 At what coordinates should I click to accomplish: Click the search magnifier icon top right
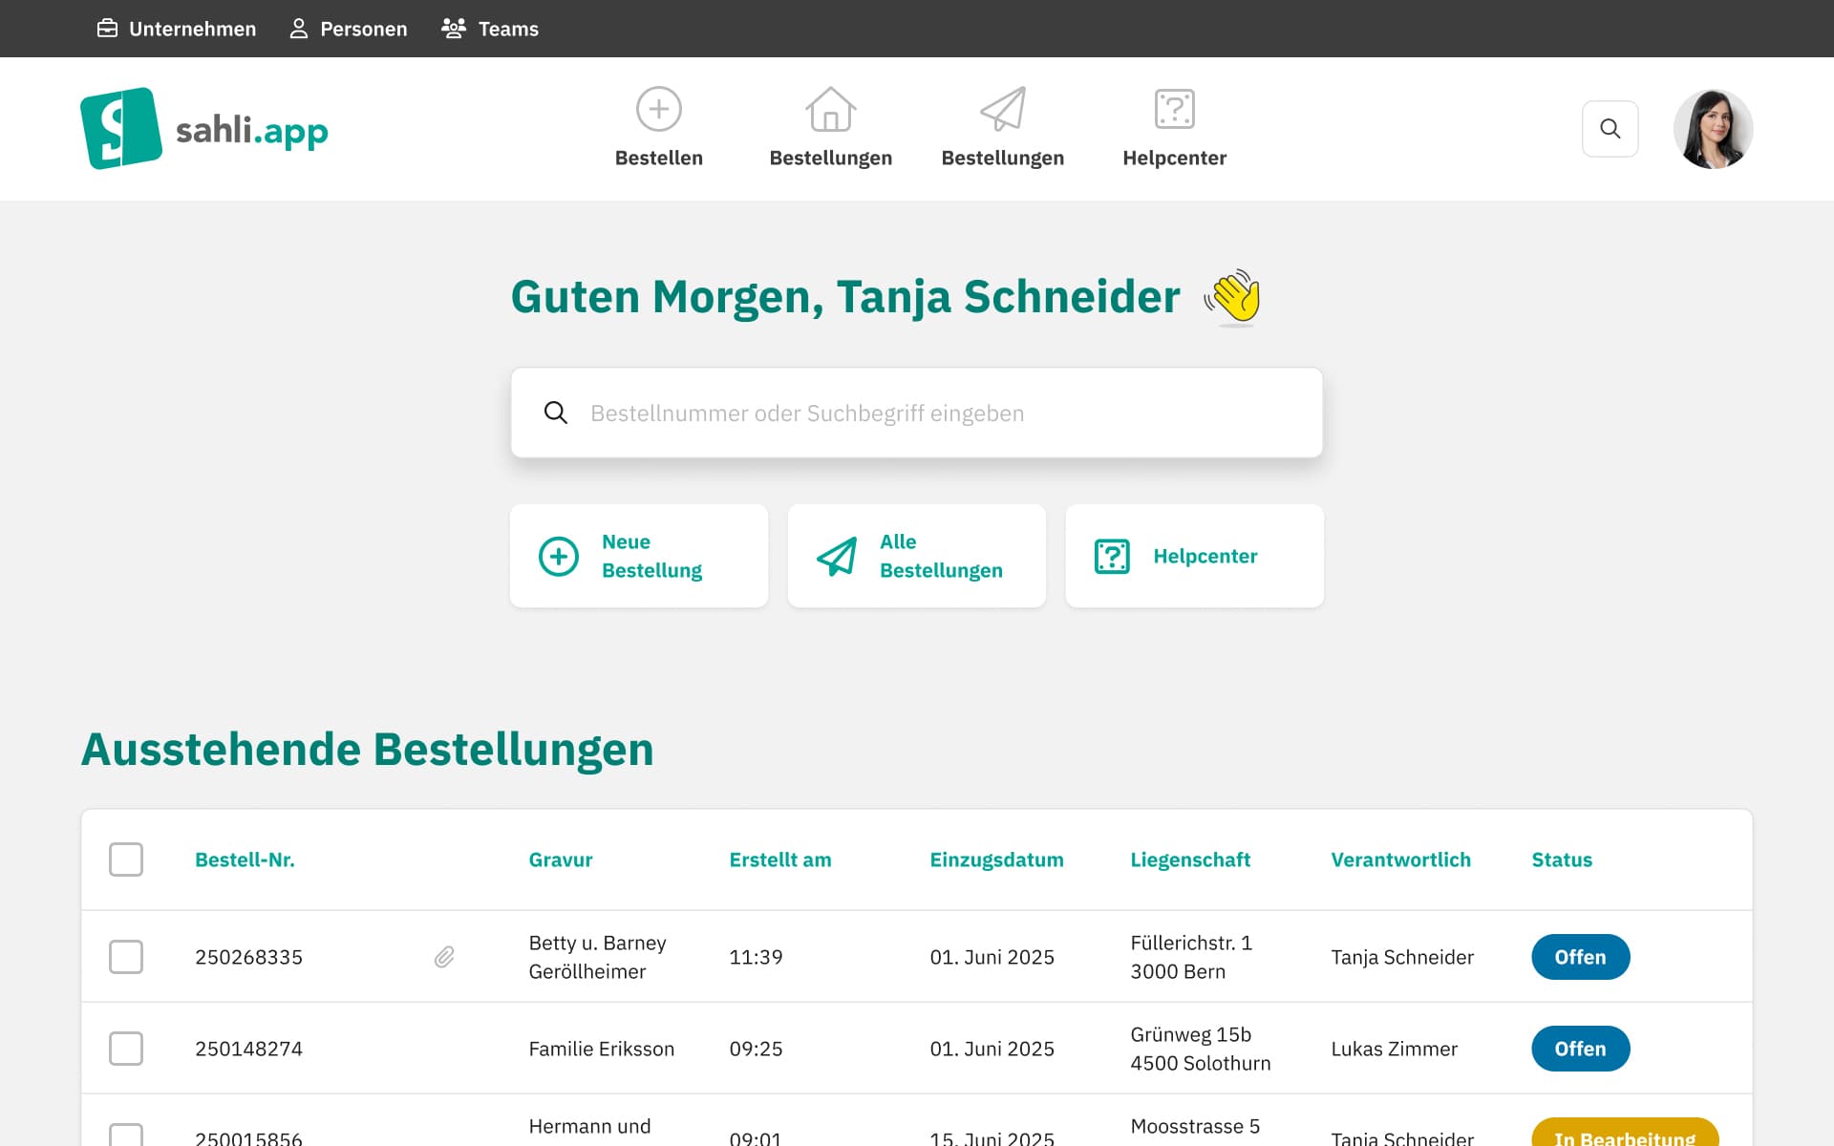(1610, 128)
